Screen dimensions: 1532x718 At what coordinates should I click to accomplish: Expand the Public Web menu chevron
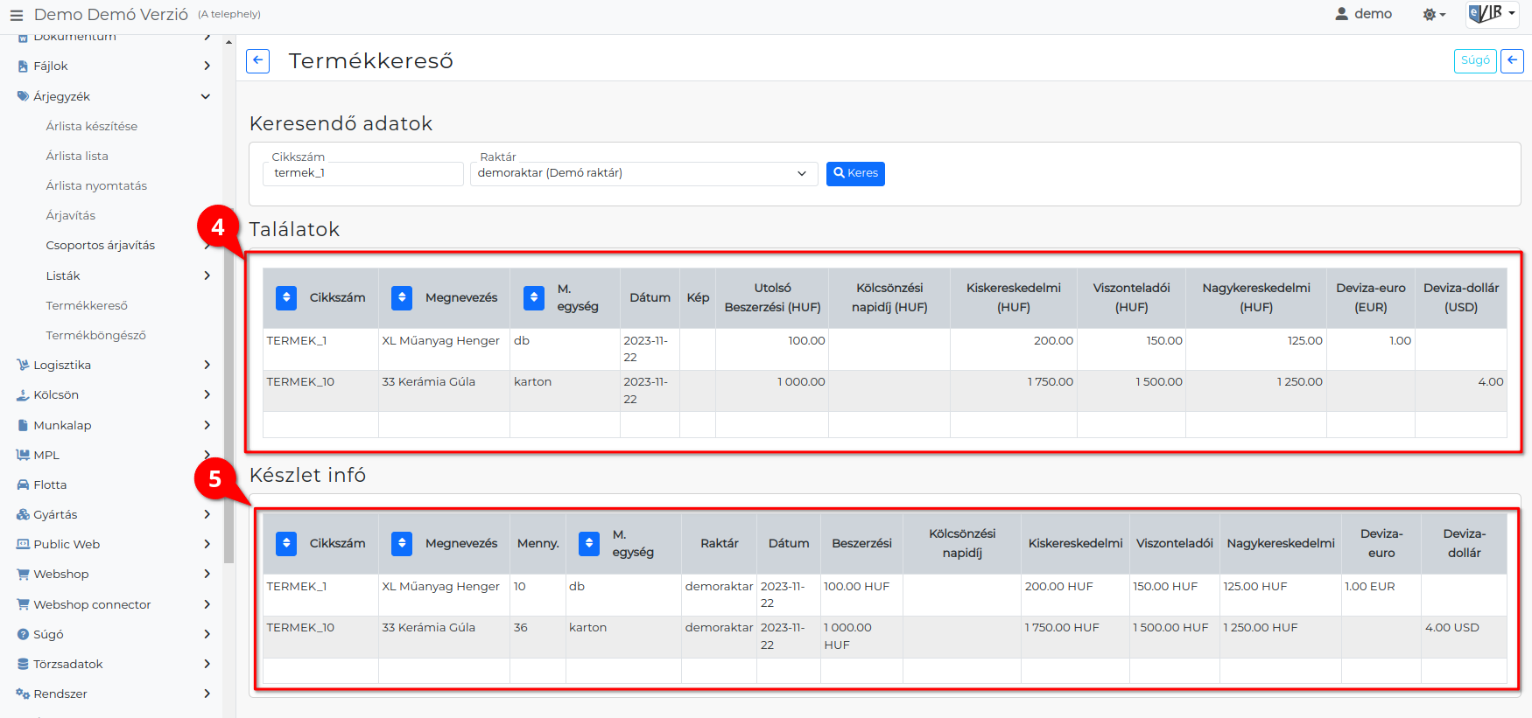pos(207,544)
